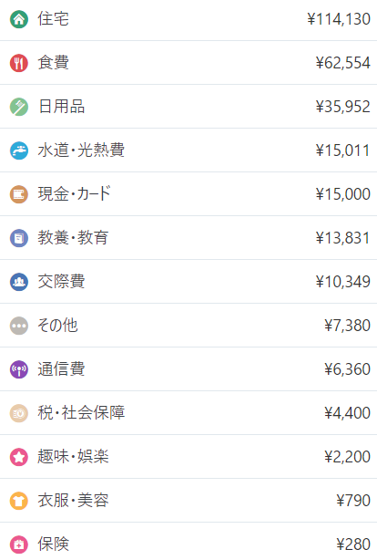Open the 教養・教育 category label
The height and width of the screenshot is (560, 377).
point(73,238)
